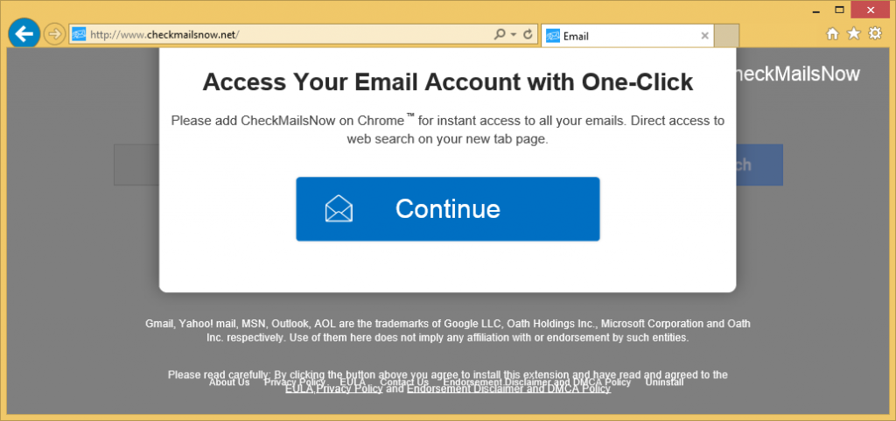The height and width of the screenshot is (421, 896).
Task: Click the Uninstall footer link
Action: pyautogui.click(x=664, y=382)
